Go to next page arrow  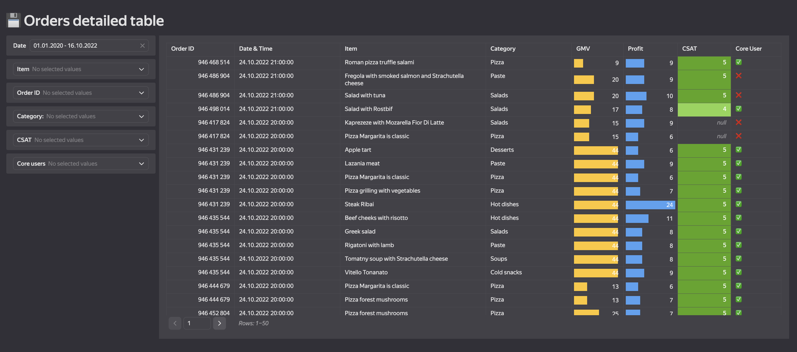coord(219,323)
